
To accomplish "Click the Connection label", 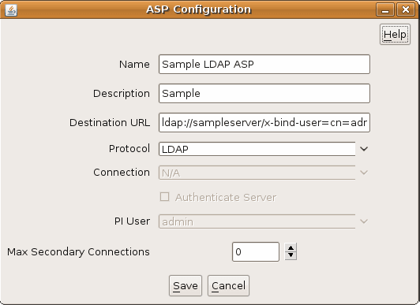I will click(122, 173).
